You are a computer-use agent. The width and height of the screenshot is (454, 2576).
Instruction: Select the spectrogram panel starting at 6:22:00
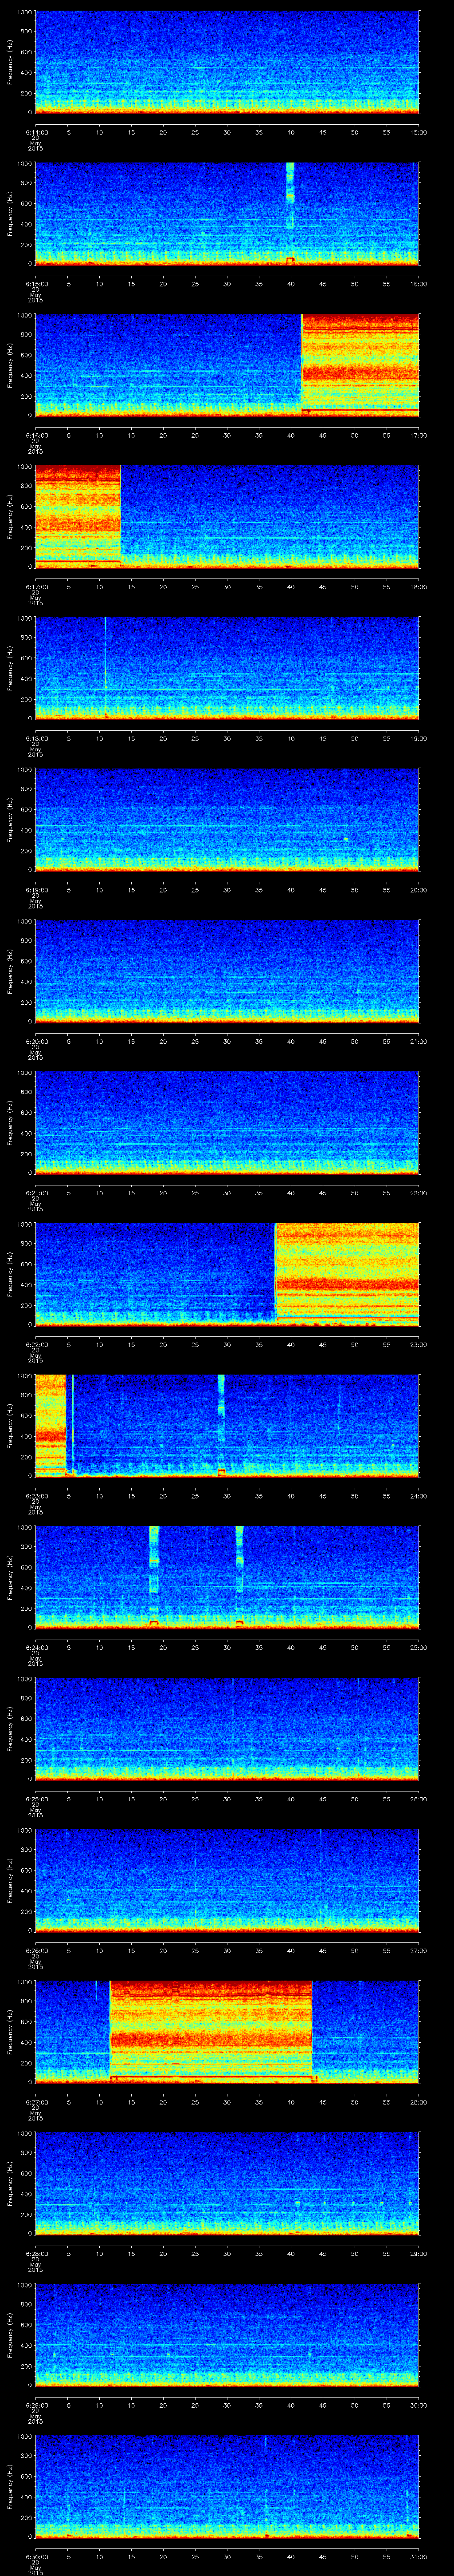tap(227, 1274)
